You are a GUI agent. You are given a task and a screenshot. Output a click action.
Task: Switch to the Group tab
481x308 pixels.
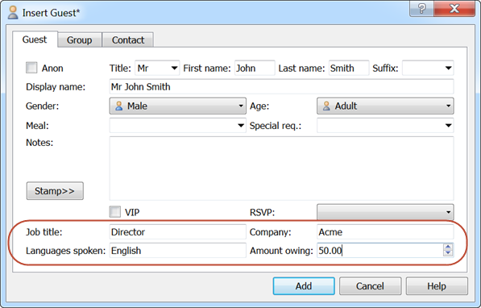(80, 40)
